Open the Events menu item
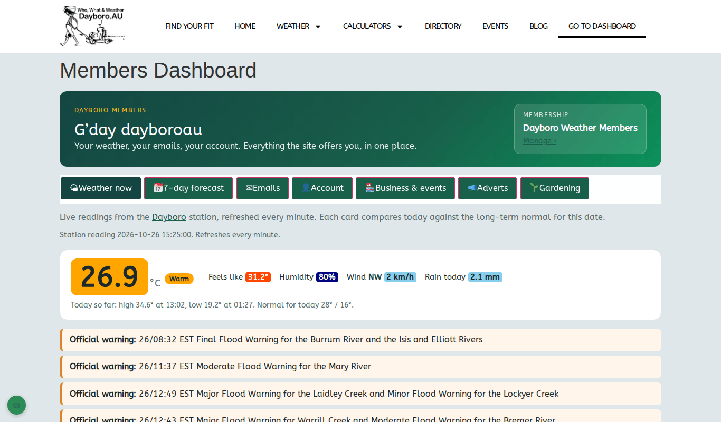This screenshot has height=422, width=721. (496, 26)
